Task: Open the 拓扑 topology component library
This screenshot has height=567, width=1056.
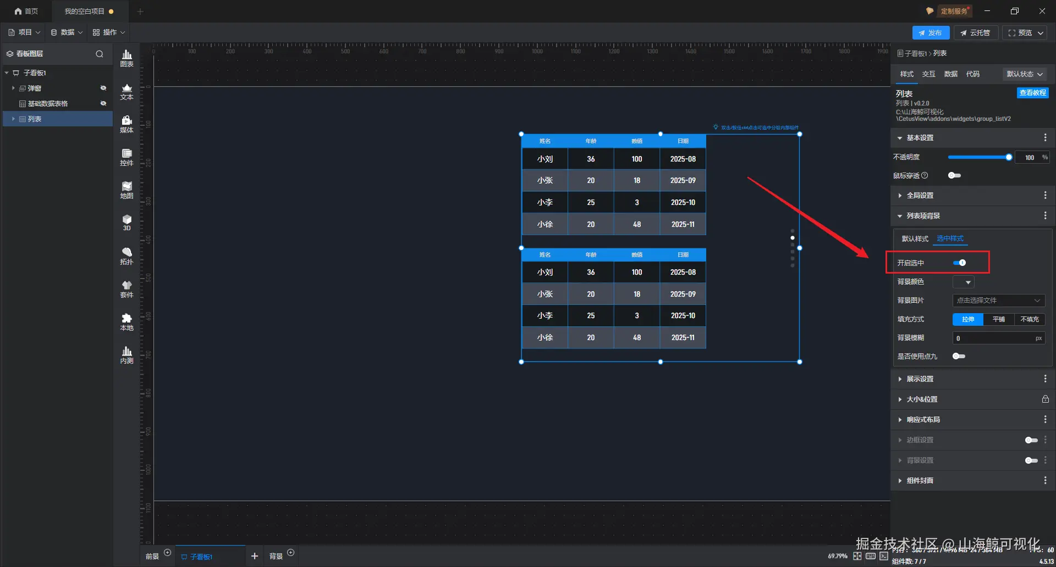Action: 127,256
